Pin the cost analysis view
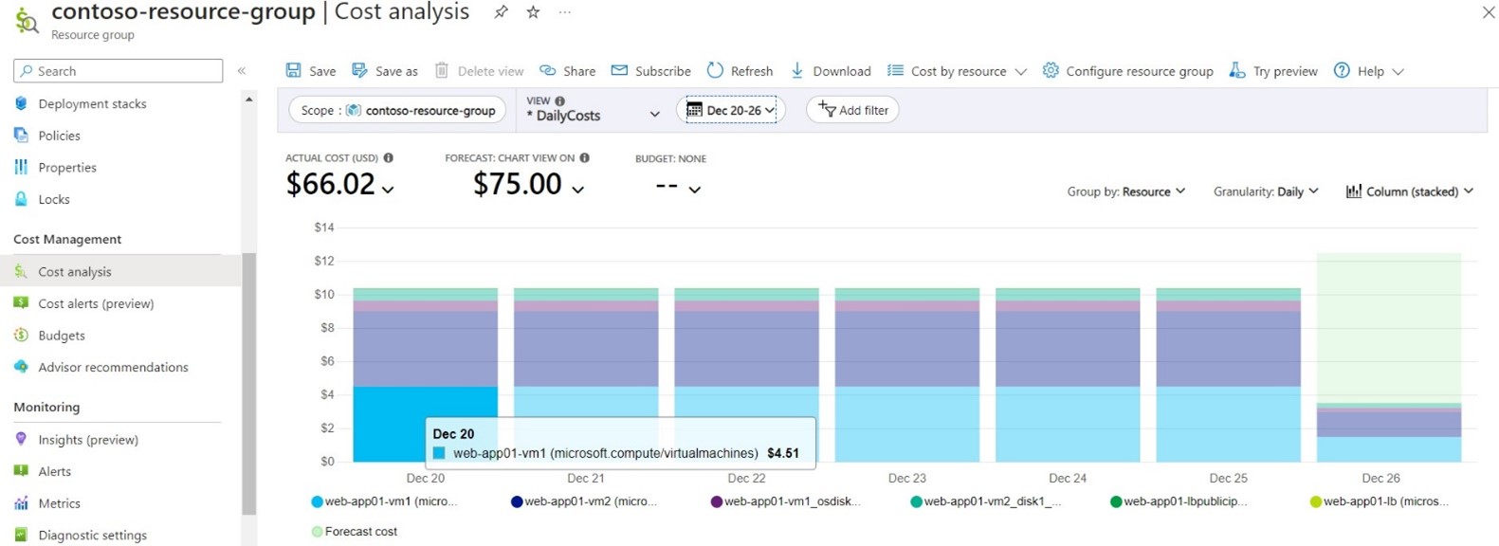The height and width of the screenshot is (546, 1499). (x=501, y=12)
